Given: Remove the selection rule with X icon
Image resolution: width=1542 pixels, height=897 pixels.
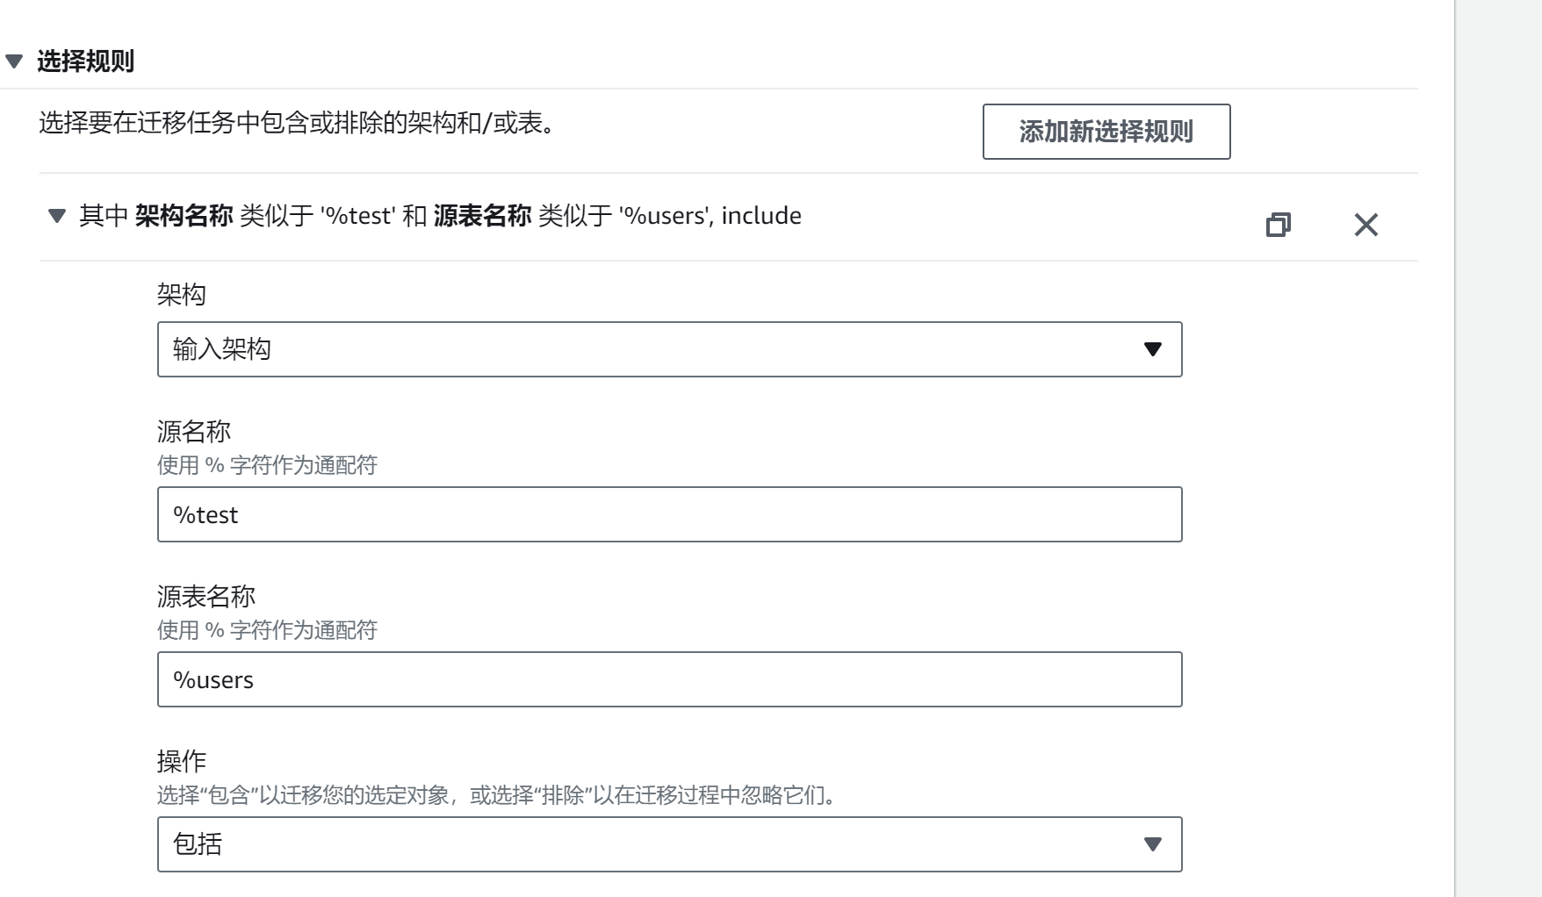Looking at the screenshot, I should (1366, 225).
